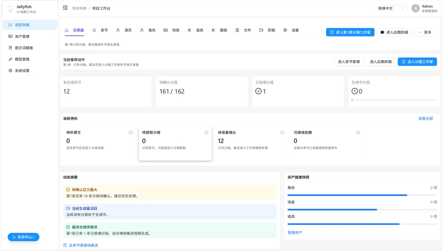
Task: Open the 未完成章节 stat card
Action: coord(106,91)
